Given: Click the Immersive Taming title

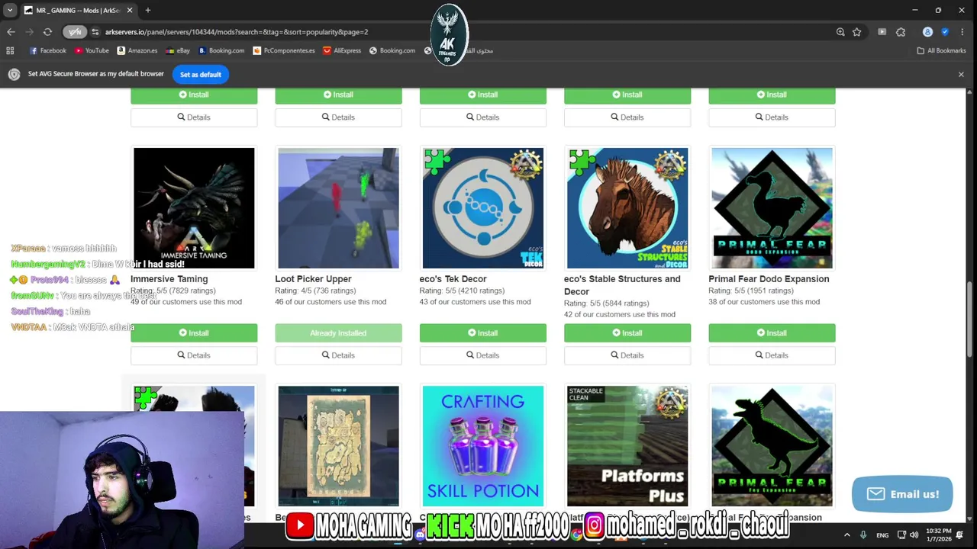Looking at the screenshot, I should click(169, 279).
